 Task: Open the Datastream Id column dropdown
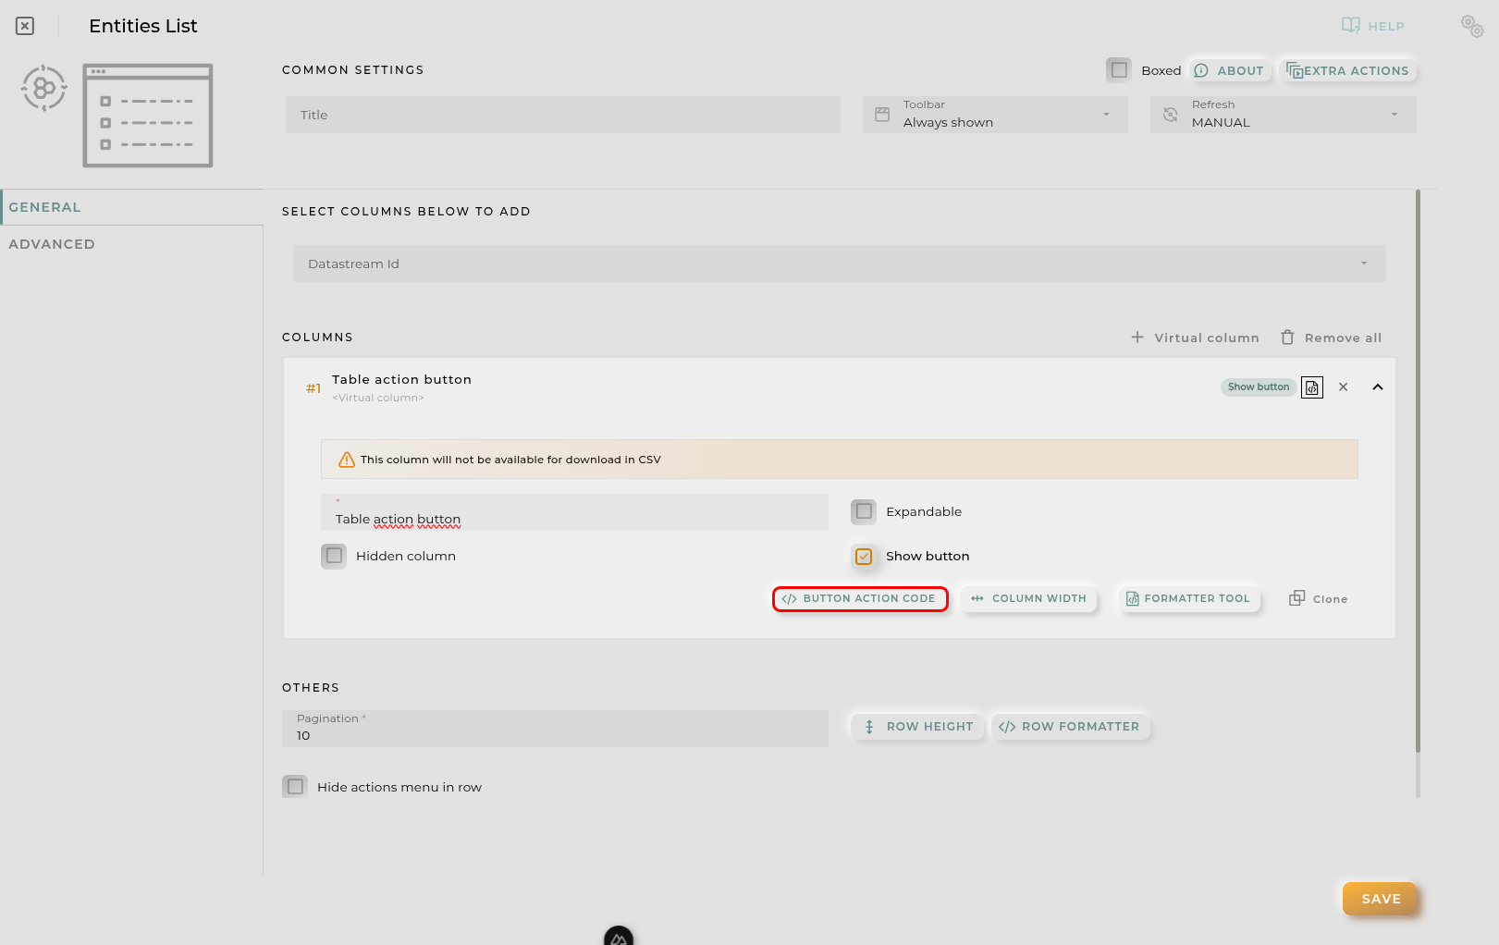[x=1362, y=264]
